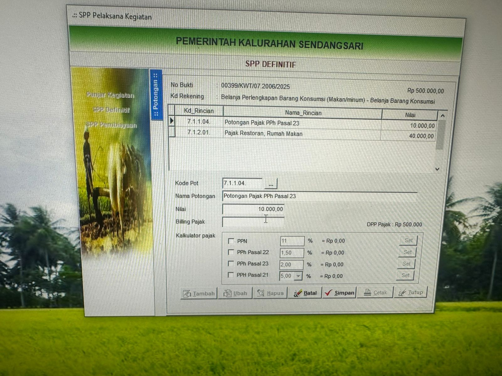This screenshot has width=502, height=376.
Task: Click Set button for PPh Pasal 23
Action: tap(406, 264)
